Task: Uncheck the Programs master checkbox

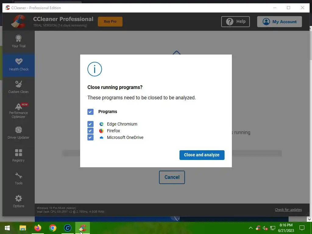Action: click(x=90, y=112)
